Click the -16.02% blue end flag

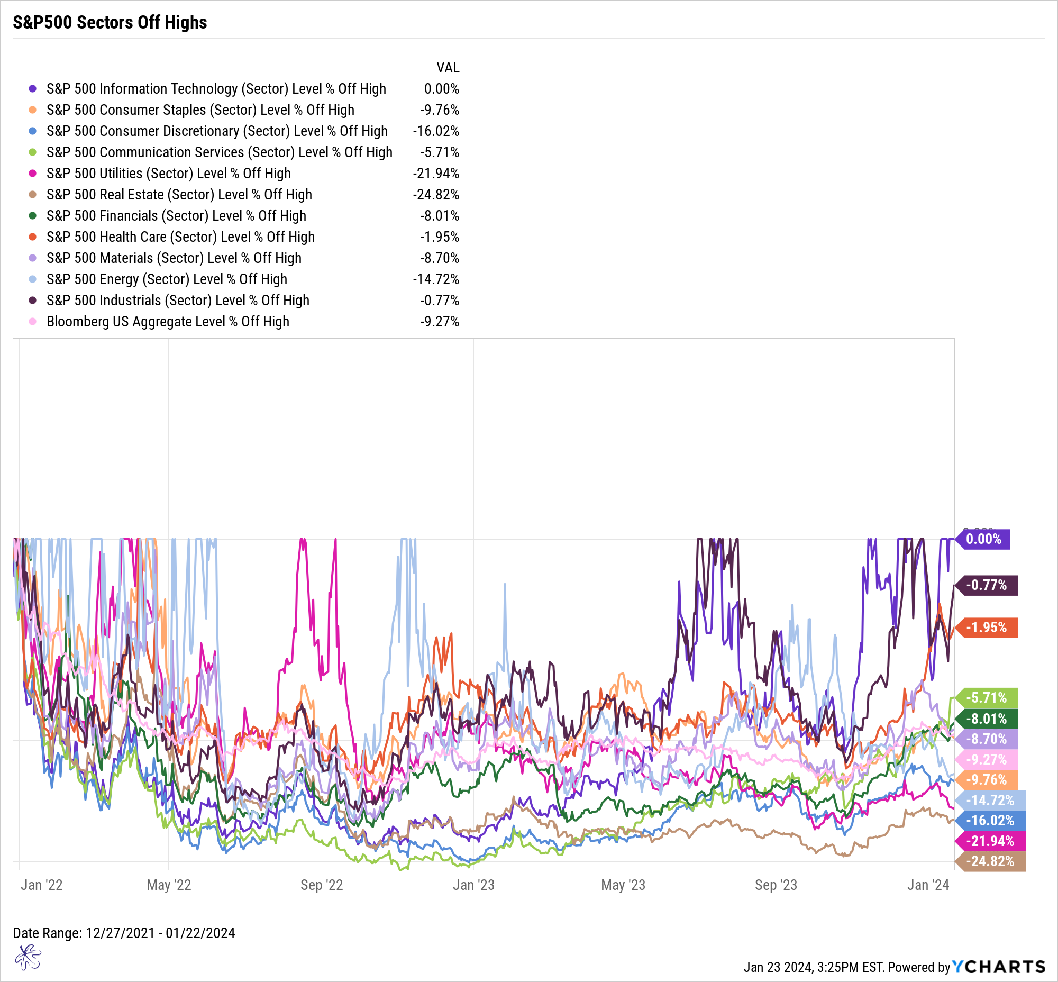(990, 821)
